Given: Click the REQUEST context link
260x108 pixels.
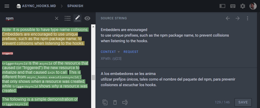Looking at the screenshot, I should click(x=131, y=52).
